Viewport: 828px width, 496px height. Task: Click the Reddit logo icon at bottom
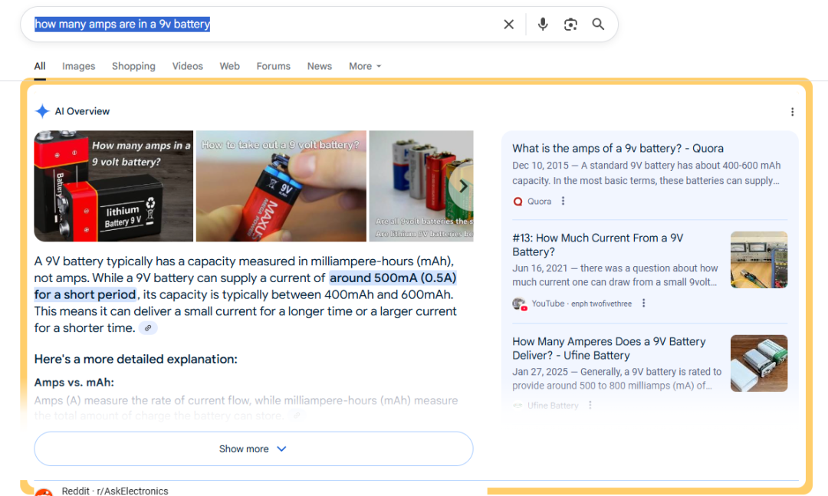click(x=44, y=492)
